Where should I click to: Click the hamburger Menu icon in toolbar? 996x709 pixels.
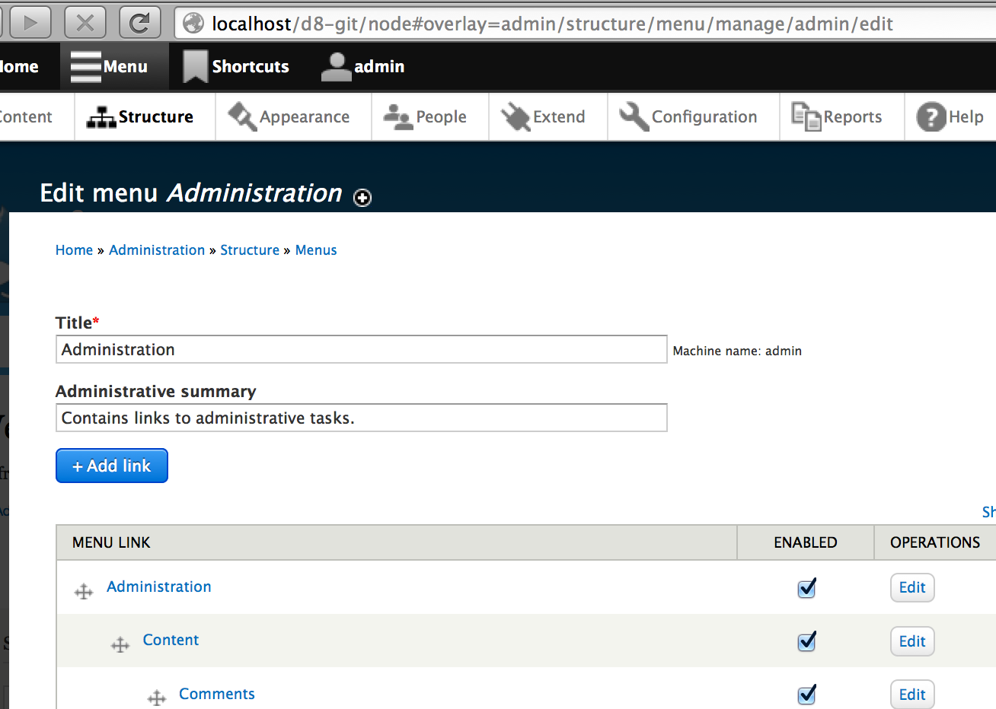(x=85, y=66)
